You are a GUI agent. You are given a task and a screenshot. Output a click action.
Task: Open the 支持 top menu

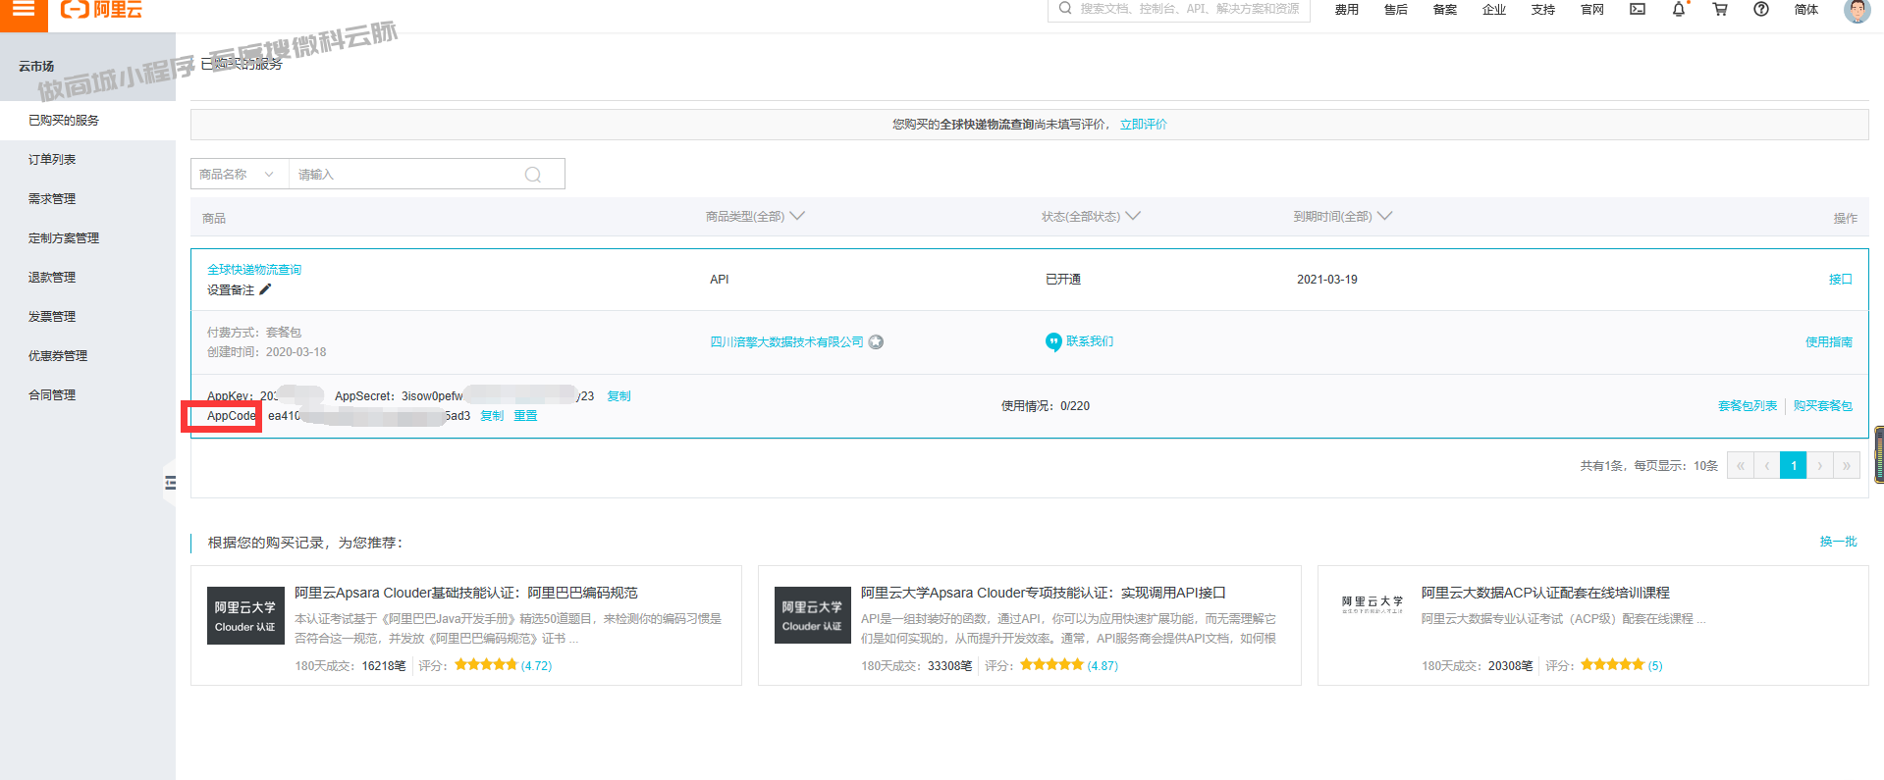[1542, 10]
